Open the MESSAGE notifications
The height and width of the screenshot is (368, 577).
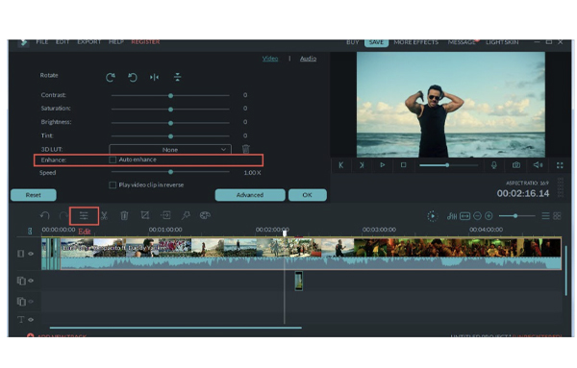click(x=462, y=42)
